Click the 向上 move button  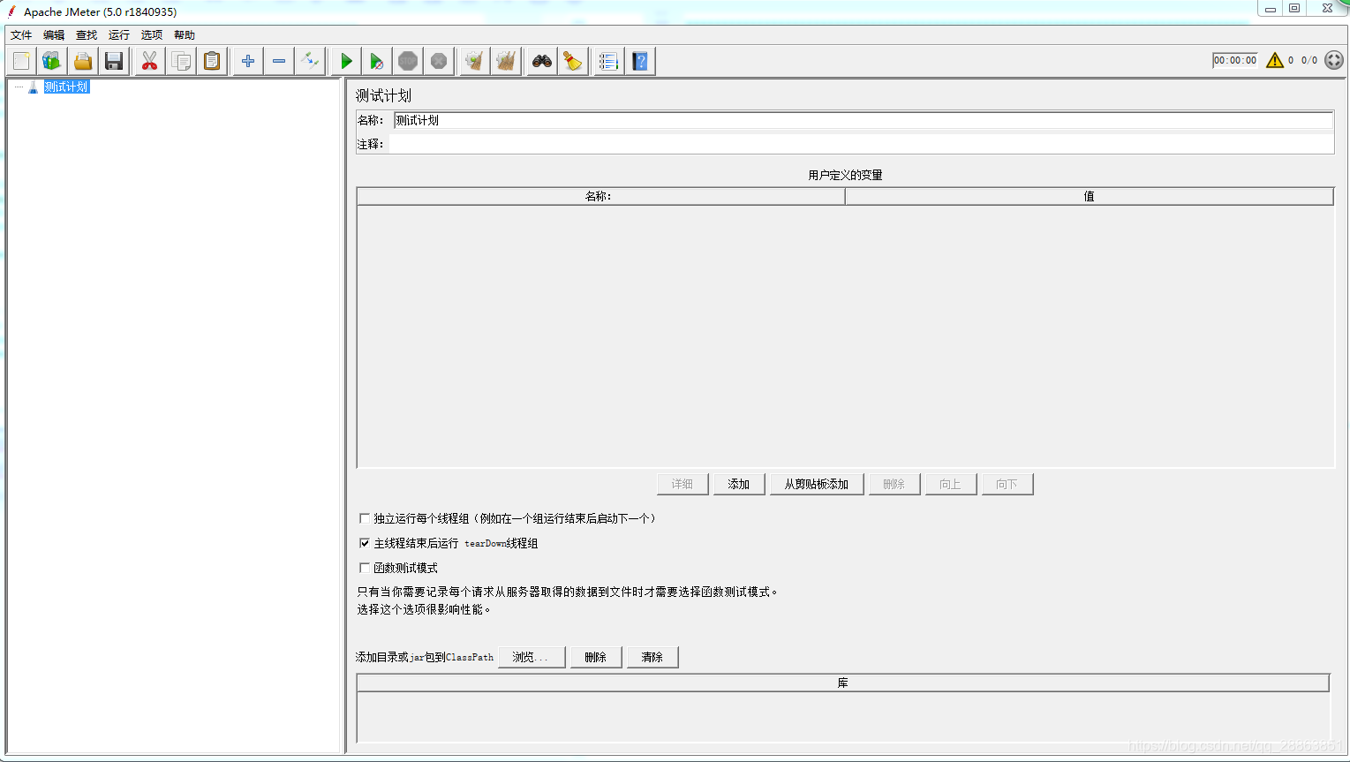pos(951,484)
